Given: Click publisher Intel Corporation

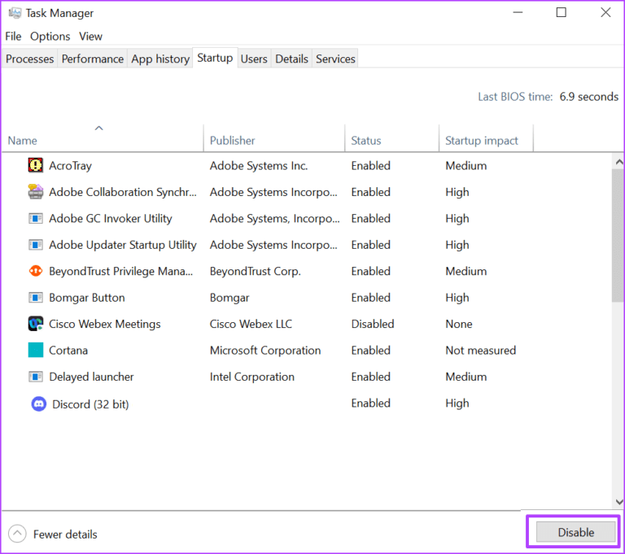Looking at the screenshot, I should pyautogui.click(x=252, y=377).
